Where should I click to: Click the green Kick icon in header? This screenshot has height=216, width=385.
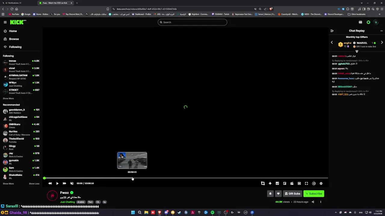[x=368, y=22]
